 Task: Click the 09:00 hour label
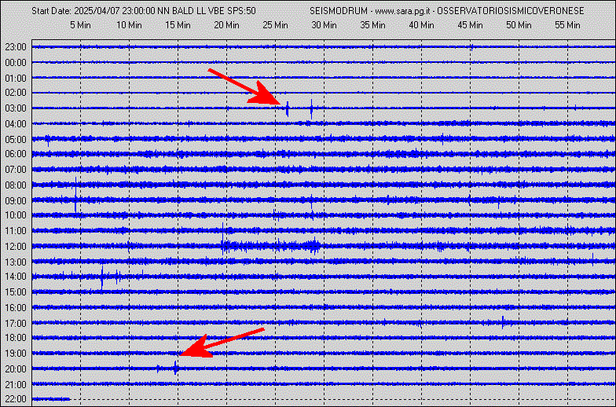click(x=16, y=201)
